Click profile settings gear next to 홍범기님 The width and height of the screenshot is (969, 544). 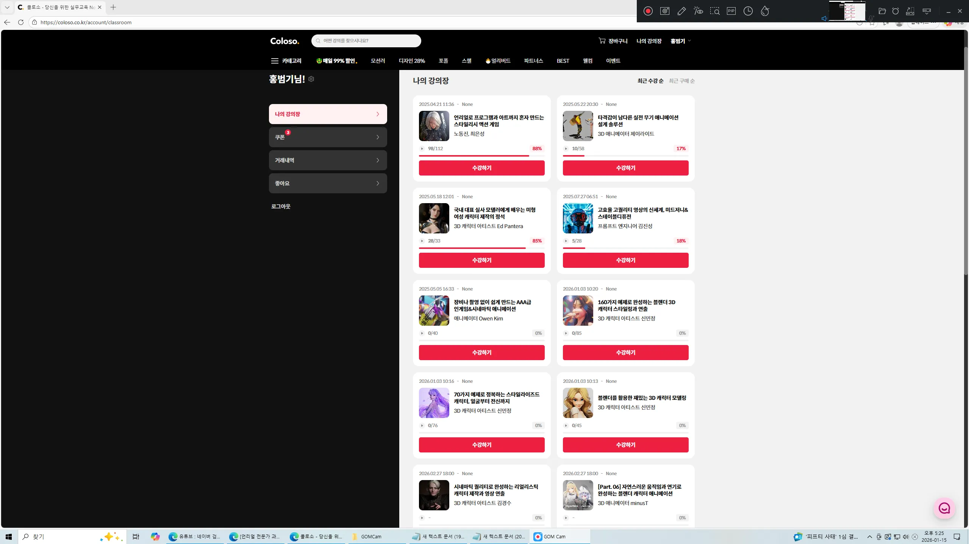311,79
